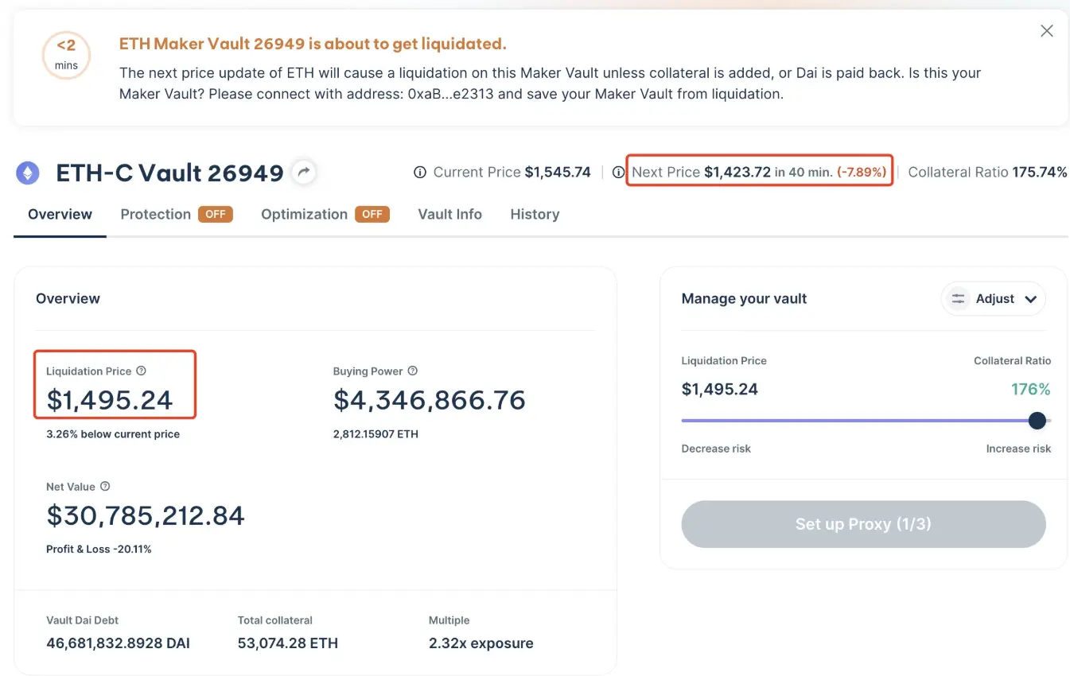Screen dimensions: 1070x676
Task: Switch to the Vault Info tab
Action: point(449,214)
